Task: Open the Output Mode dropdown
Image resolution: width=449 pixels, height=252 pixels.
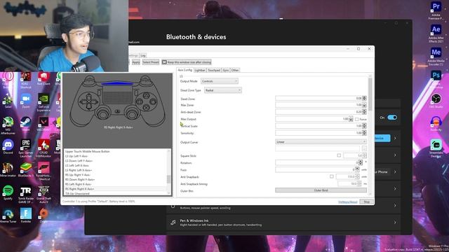Action: pyautogui.click(x=220, y=81)
